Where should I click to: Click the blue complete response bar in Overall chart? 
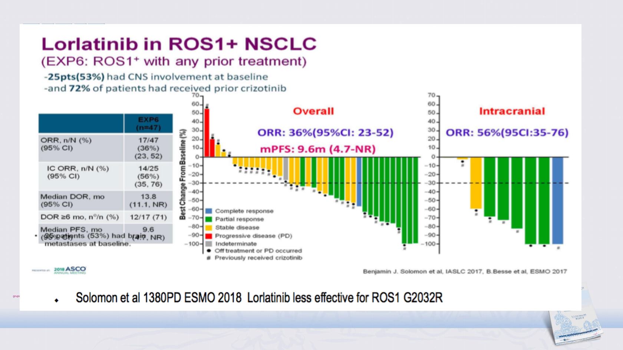359,182
